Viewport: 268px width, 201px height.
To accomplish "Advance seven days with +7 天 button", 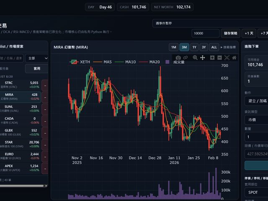I will tap(263, 33).
